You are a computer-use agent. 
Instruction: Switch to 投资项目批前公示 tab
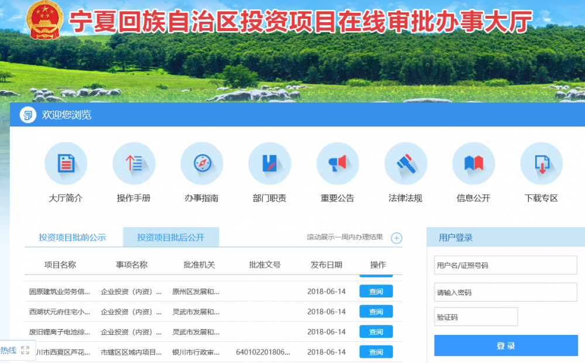tap(73, 237)
